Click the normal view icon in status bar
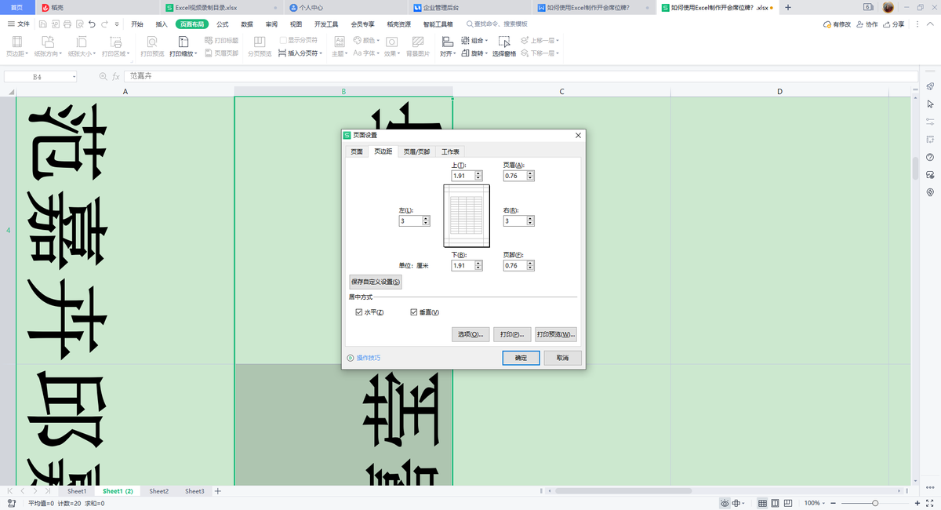941x510 pixels. [x=763, y=503]
